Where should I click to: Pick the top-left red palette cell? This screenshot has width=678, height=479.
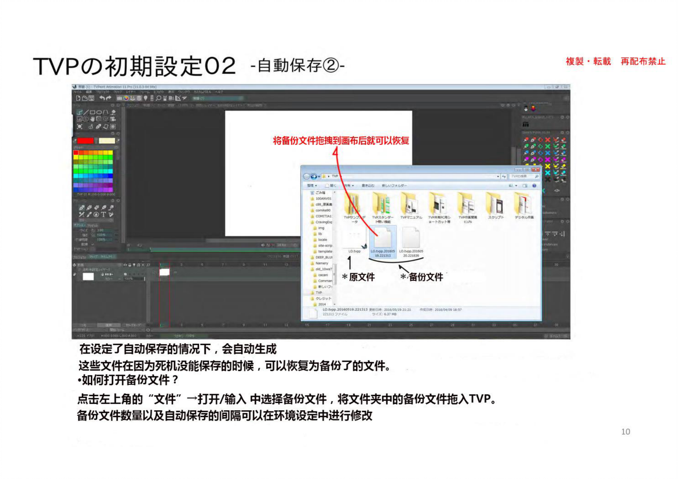(x=76, y=152)
